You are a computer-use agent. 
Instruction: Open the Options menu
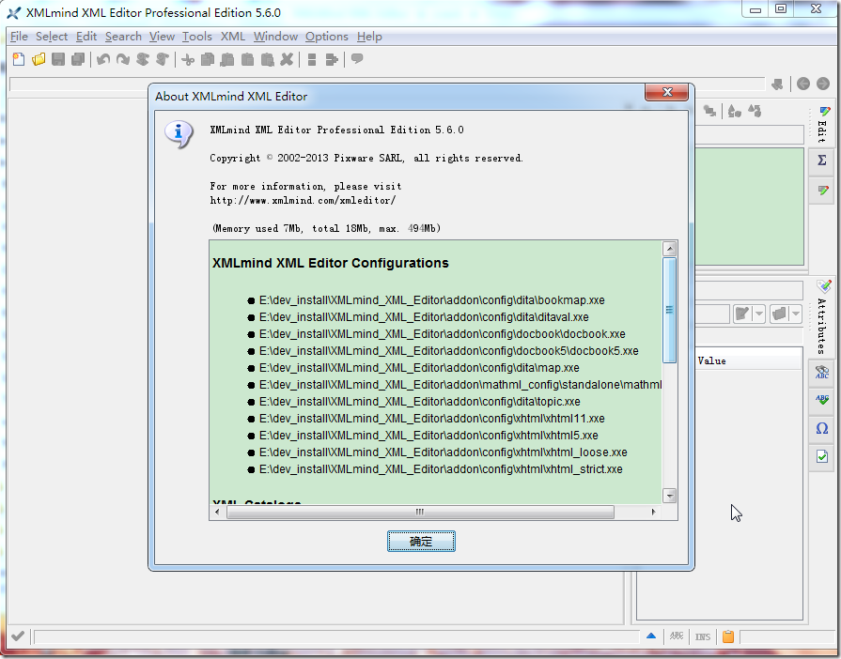(327, 37)
